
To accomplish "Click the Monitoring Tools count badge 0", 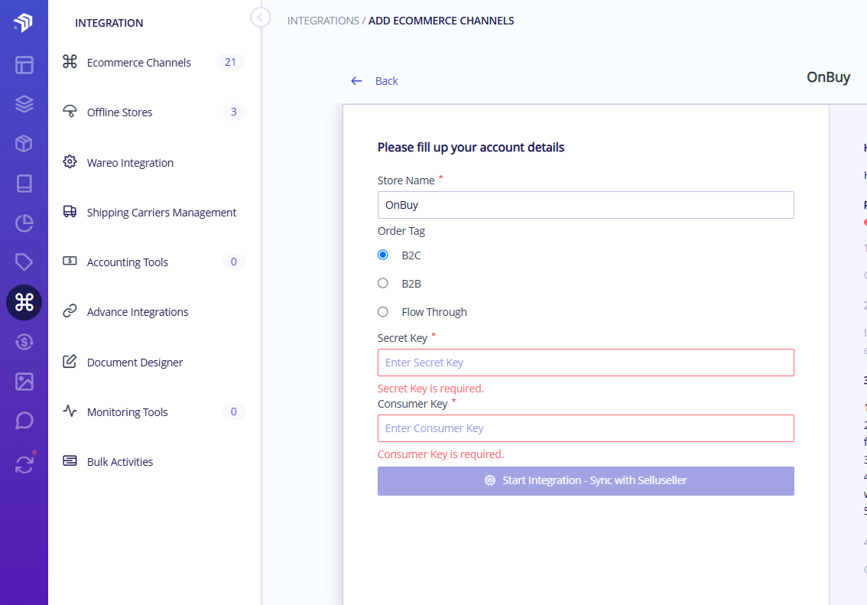I will (233, 411).
